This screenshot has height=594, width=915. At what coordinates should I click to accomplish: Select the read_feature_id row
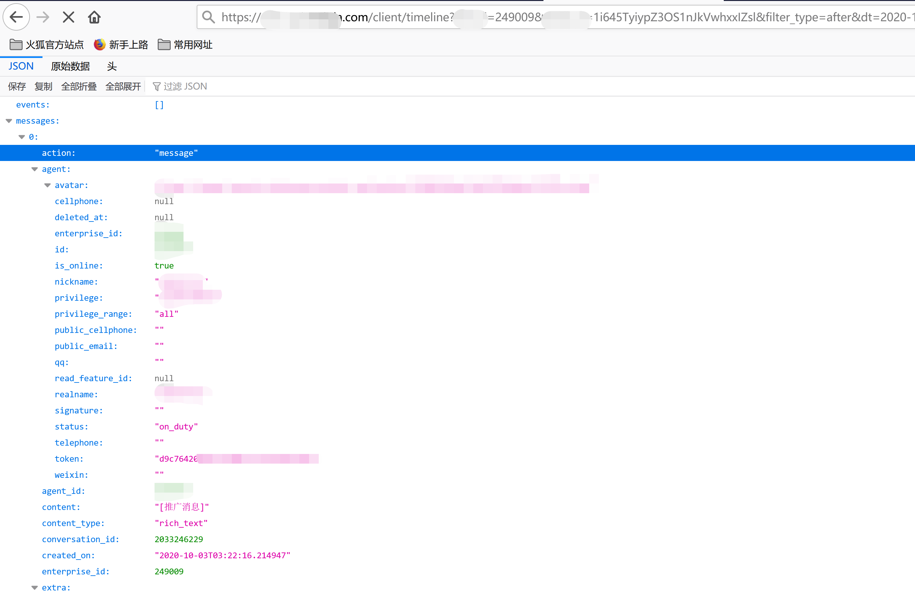click(x=457, y=379)
